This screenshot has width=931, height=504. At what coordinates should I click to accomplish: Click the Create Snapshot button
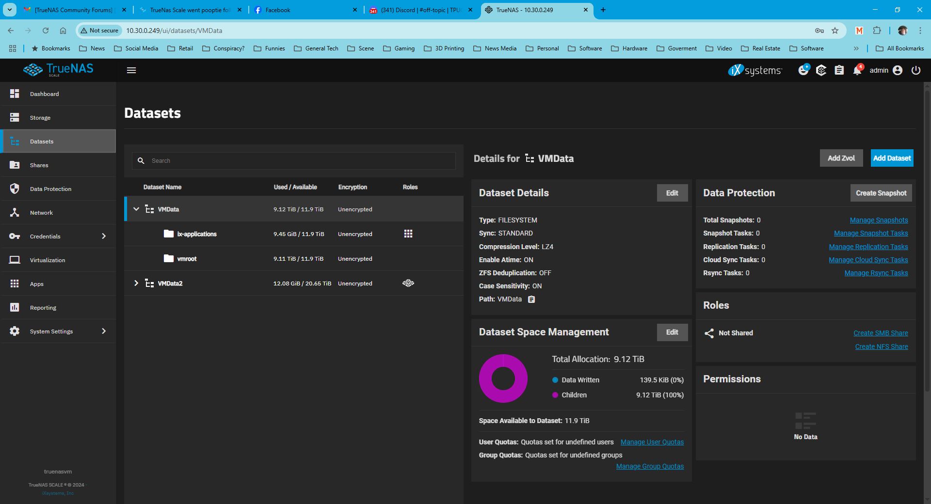tap(881, 193)
